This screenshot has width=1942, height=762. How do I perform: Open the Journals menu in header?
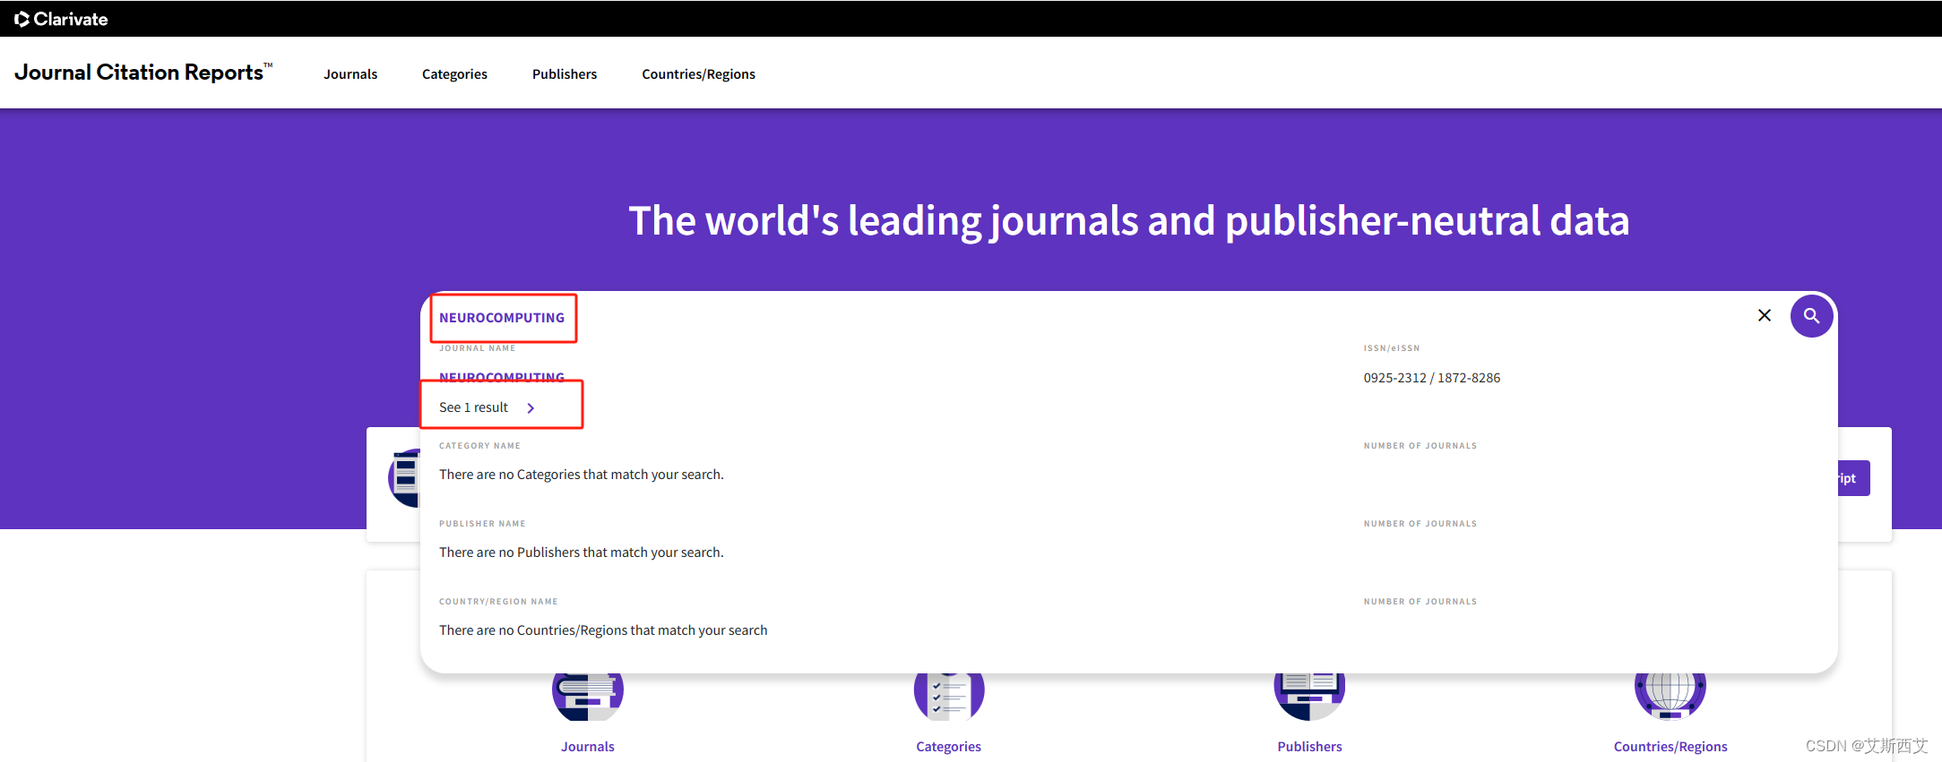point(350,74)
